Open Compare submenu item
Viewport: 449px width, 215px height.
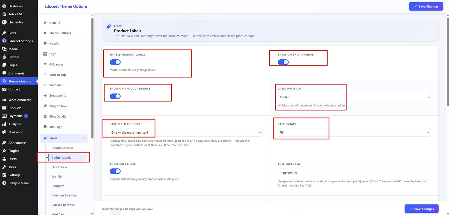tap(58, 186)
